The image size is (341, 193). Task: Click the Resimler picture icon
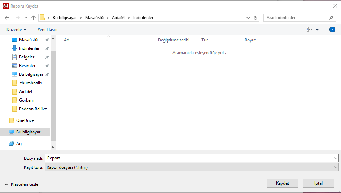click(14, 66)
